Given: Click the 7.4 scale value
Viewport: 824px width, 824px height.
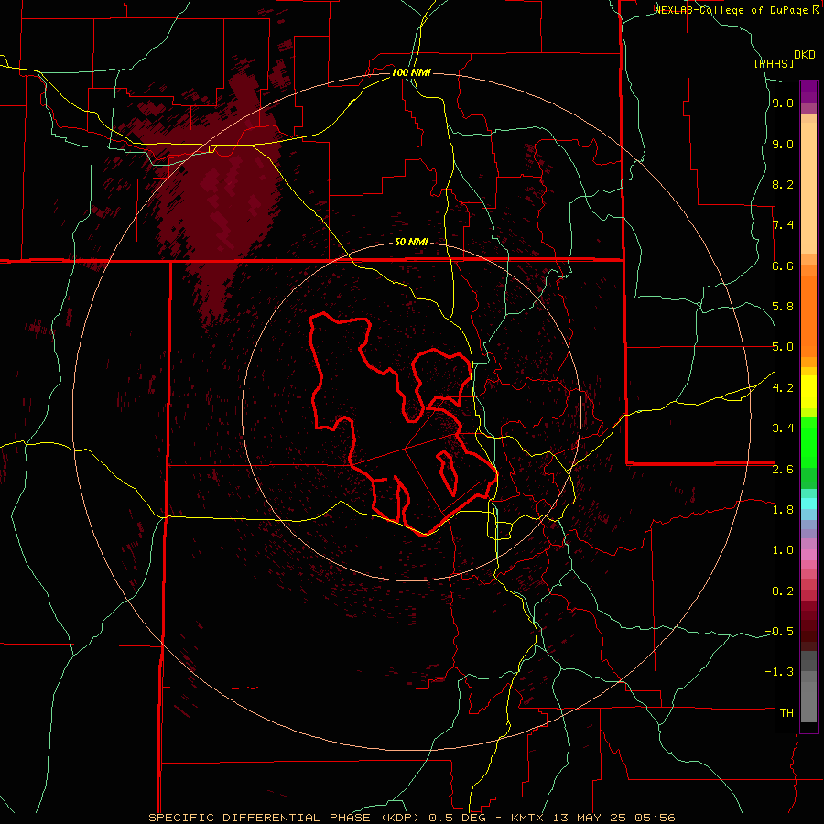Looking at the screenshot, I should (783, 225).
